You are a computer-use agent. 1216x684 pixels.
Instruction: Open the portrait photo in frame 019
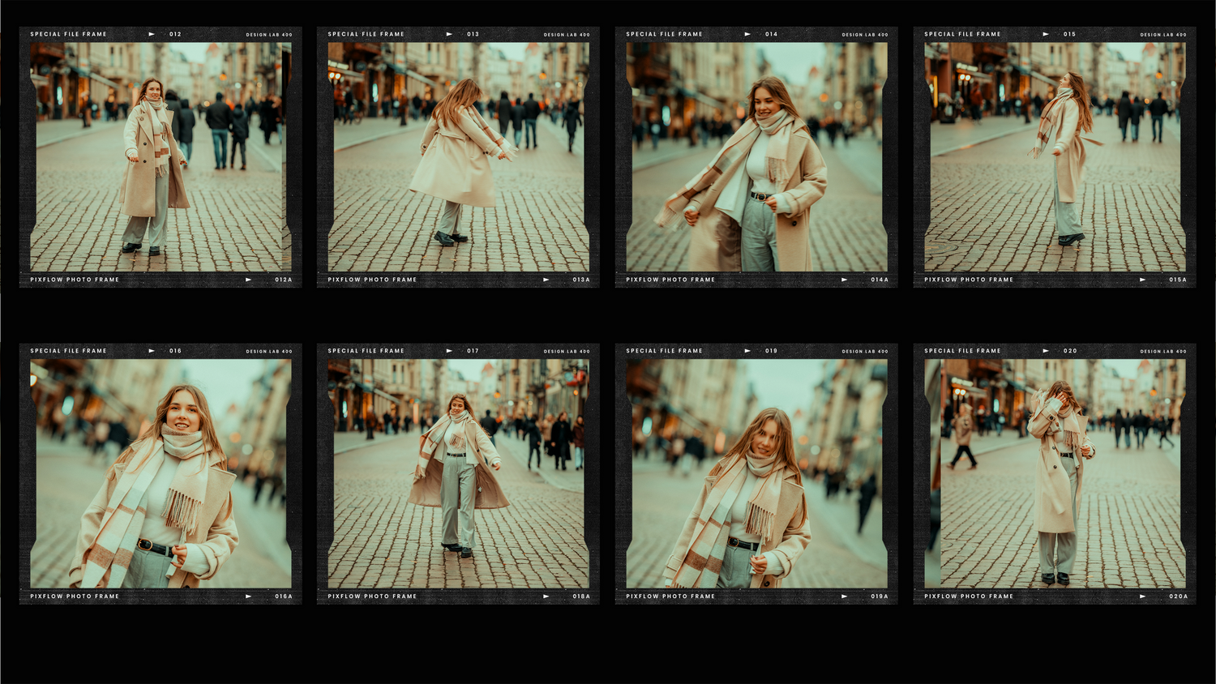pyautogui.click(x=756, y=474)
